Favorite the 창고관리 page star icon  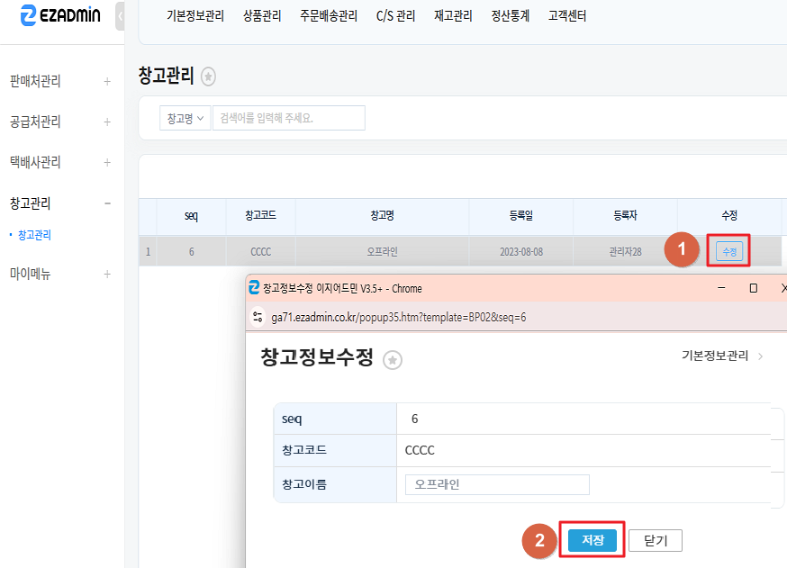[x=208, y=77]
